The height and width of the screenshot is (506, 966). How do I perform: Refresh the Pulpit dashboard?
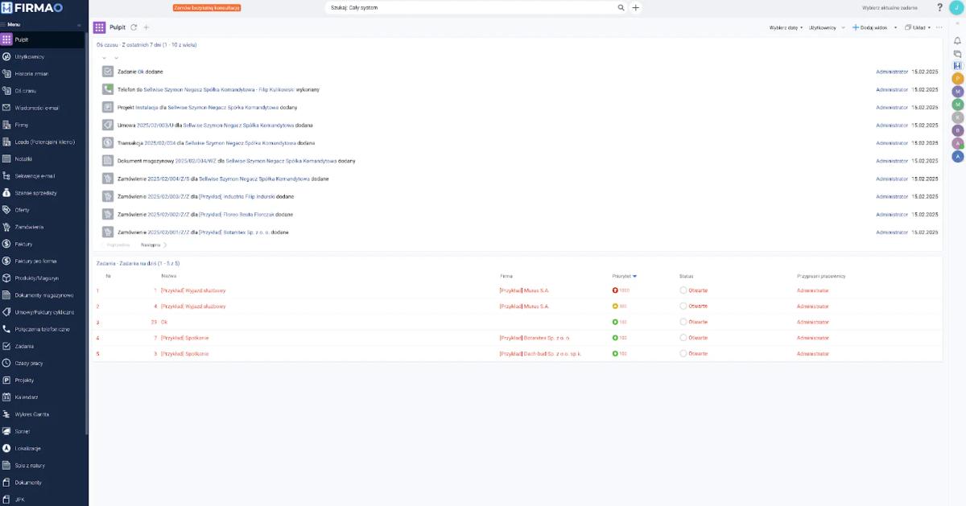coord(134,27)
